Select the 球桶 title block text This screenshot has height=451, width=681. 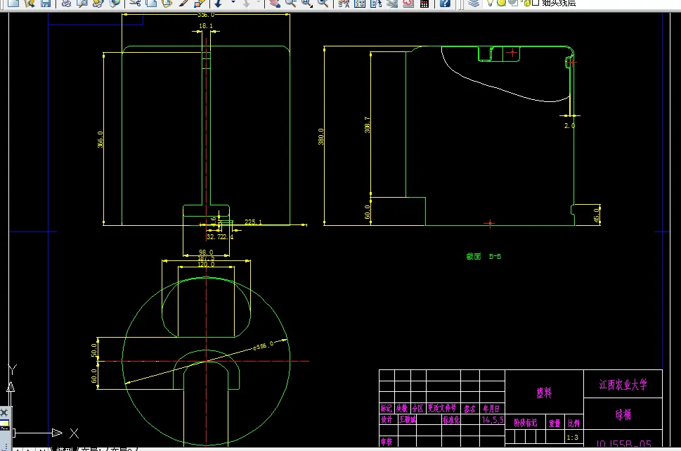pos(623,414)
